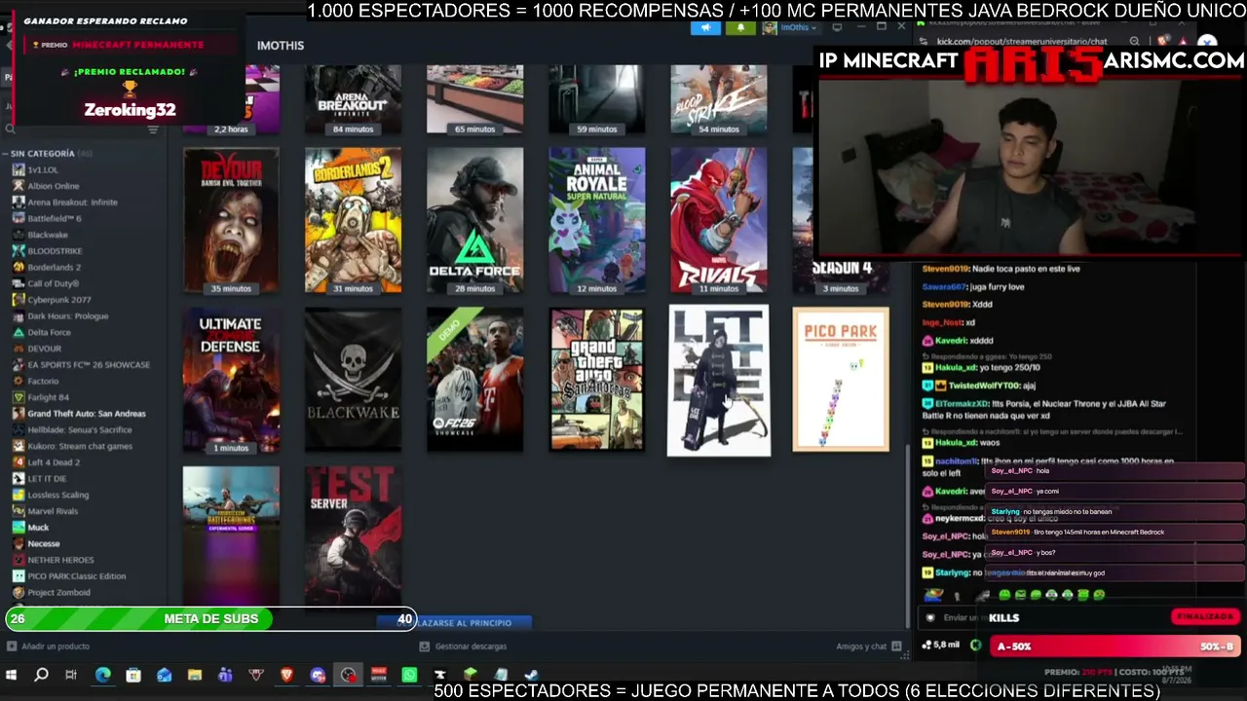Open the GTA San Andreas cover

click(596, 380)
